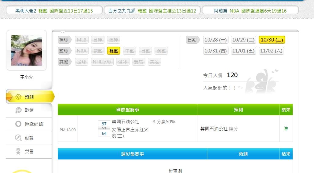Click the handicap text 3 分贏50%
The width and height of the screenshot is (314, 173).
164,122
